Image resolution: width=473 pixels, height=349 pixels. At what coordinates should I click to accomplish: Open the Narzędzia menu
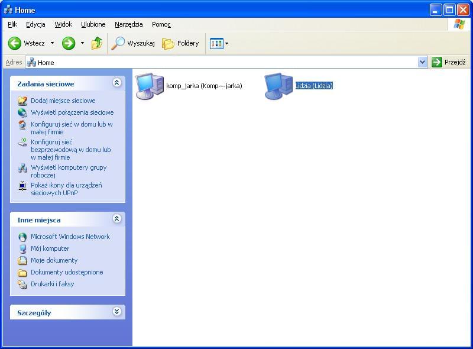click(128, 24)
